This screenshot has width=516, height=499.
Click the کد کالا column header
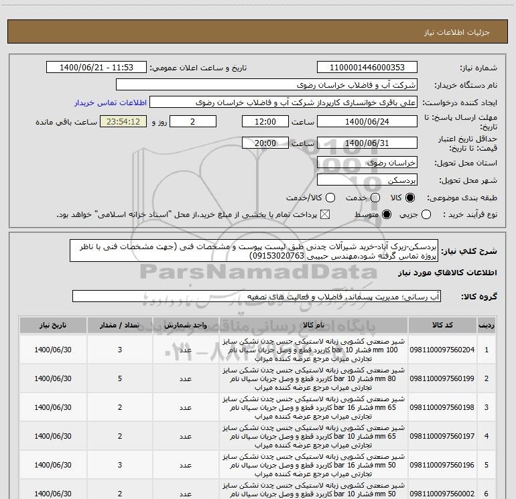click(x=442, y=326)
